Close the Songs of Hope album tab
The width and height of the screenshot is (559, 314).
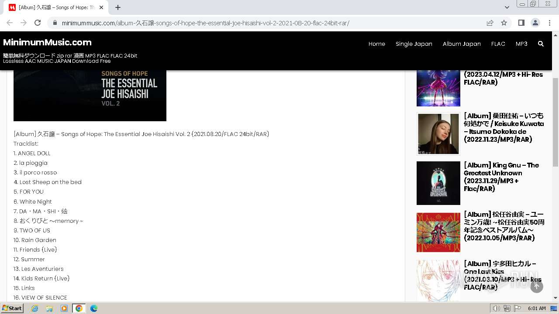pyautogui.click(x=101, y=7)
